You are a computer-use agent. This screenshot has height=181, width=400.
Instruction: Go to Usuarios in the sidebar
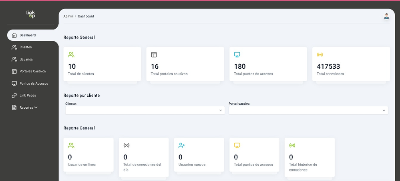click(x=26, y=59)
